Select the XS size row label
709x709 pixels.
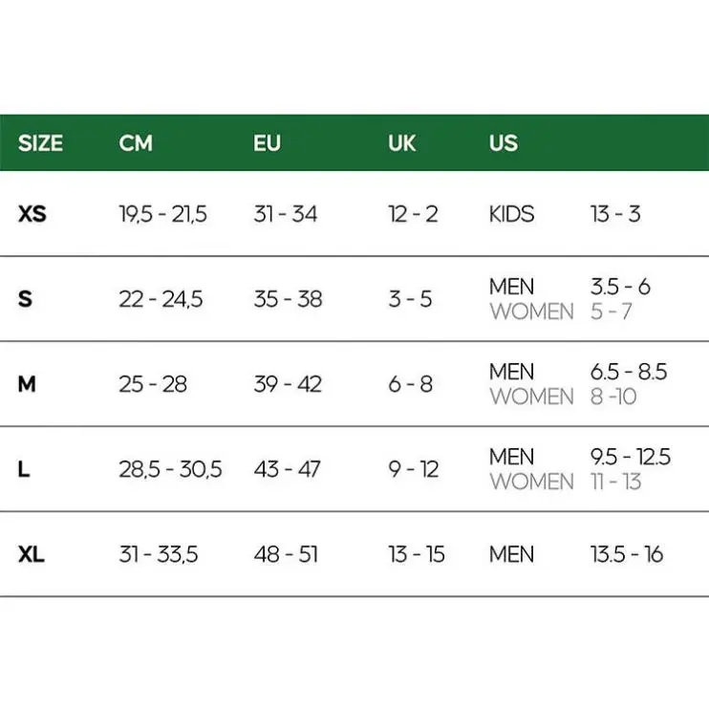(32, 214)
